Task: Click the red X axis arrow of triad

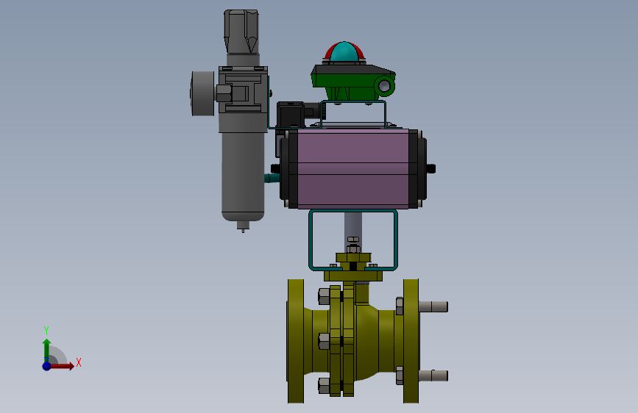Action: (62, 366)
